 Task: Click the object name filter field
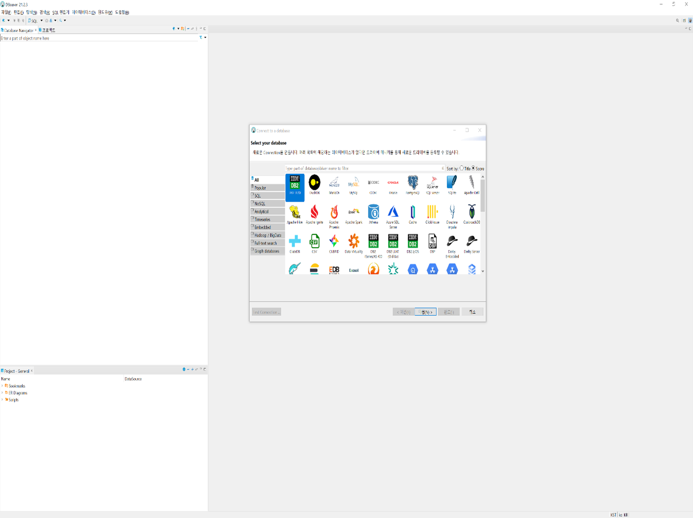(99, 38)
